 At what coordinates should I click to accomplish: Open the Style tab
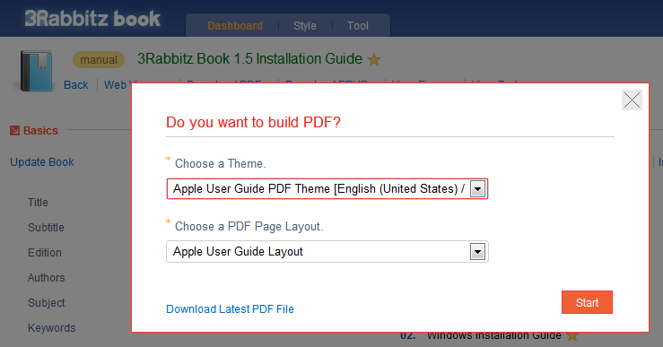coord(305,26)
